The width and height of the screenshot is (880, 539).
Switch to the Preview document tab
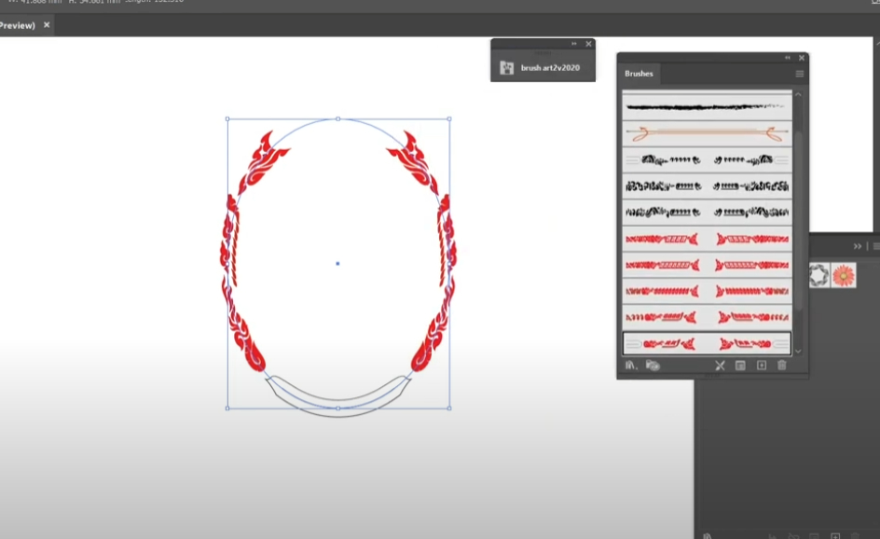point(17,25)
